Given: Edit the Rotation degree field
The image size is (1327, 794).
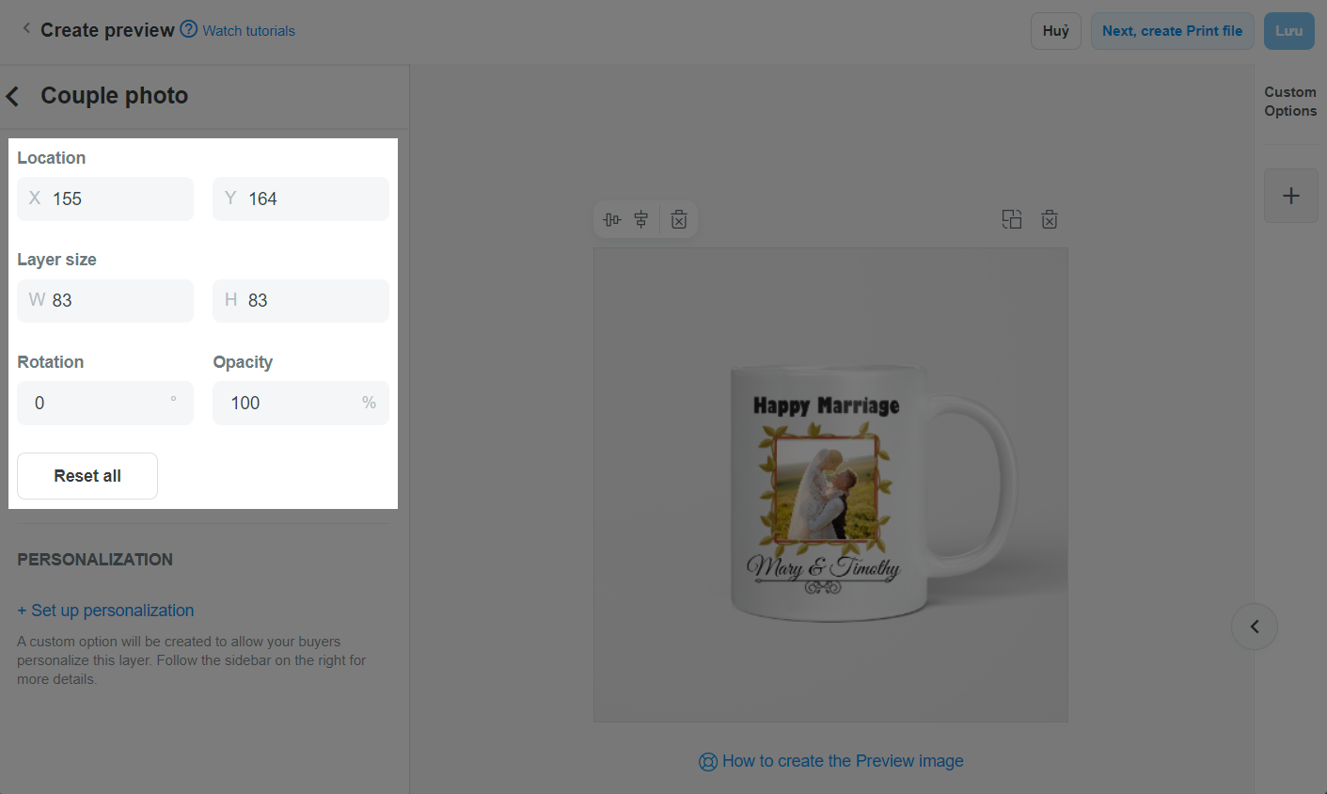Looking at the screenshot, I should 105,403.
